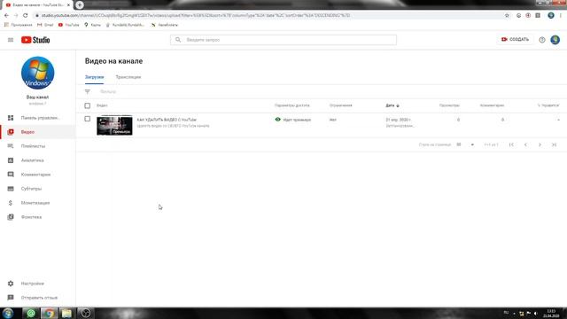This screenshot has width=567, height=319.
Task: Click the Chrome icon in the taskbar
Action: click(x=49, y=313)
